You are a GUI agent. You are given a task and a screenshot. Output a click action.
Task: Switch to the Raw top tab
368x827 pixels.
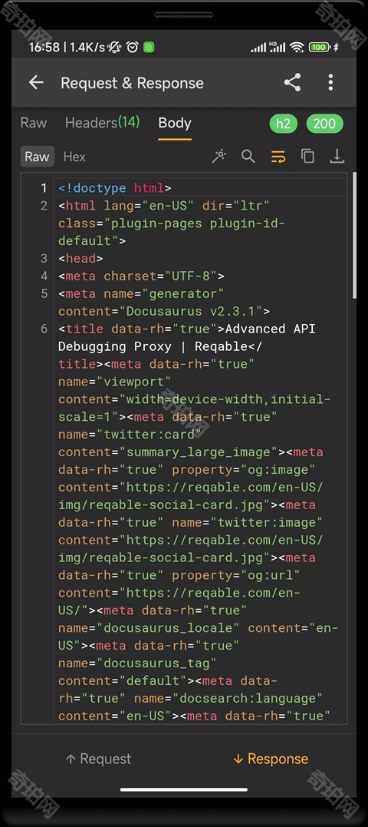[34, 123]
